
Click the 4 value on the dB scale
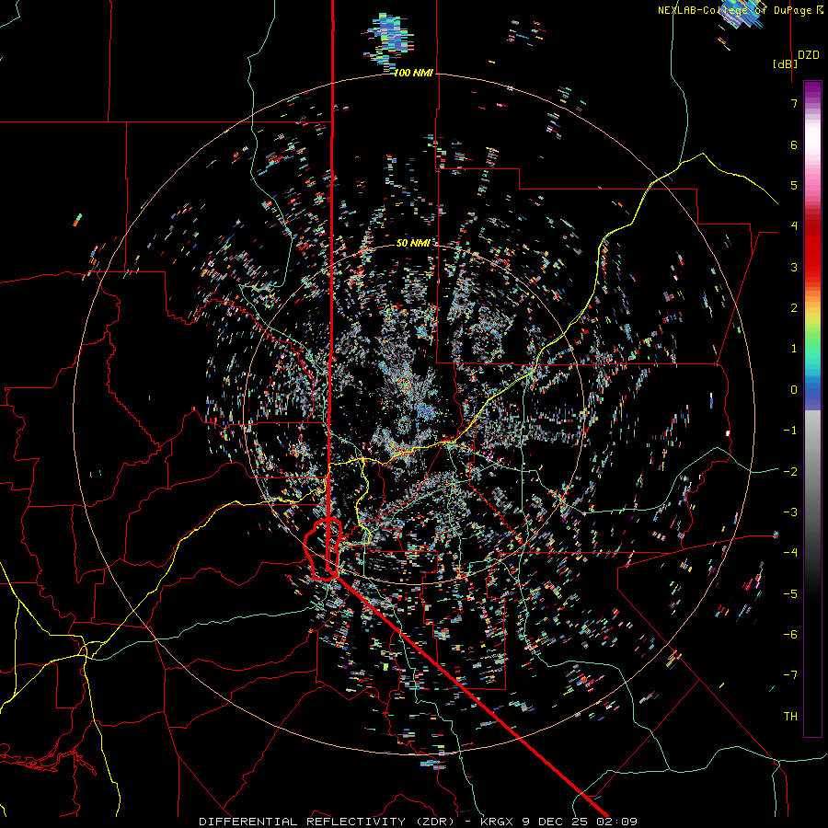click(x=794, y=226)
